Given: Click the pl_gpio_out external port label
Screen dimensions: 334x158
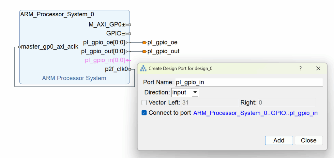Looking at the screenshot, I should (x=163, y=51).
